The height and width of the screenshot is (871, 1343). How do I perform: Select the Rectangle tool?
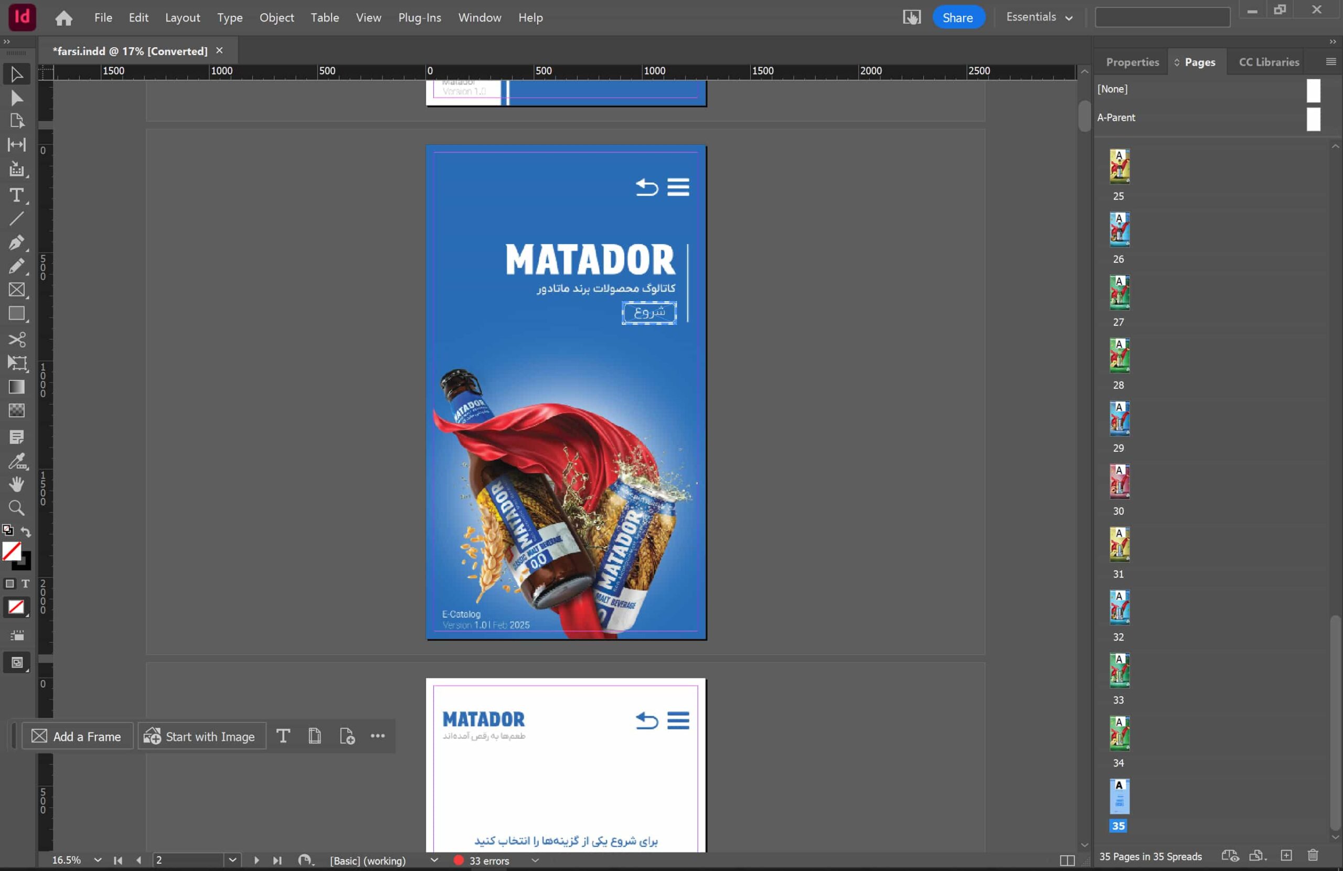tap(16, 313)
